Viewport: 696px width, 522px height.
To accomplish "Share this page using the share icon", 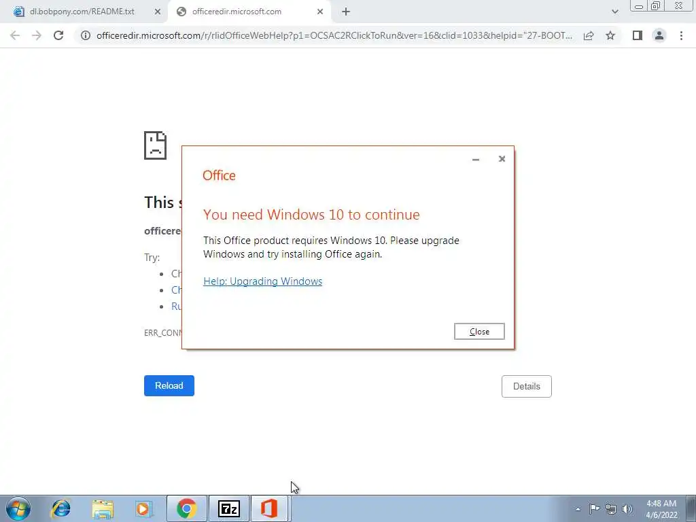I will [x=589, y=35].
